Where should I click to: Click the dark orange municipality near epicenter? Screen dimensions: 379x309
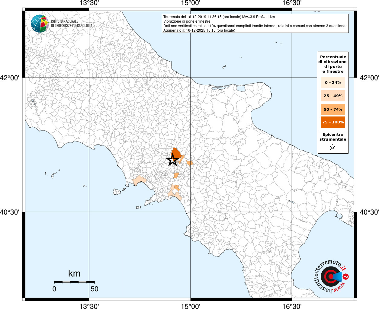click(176, 153)
